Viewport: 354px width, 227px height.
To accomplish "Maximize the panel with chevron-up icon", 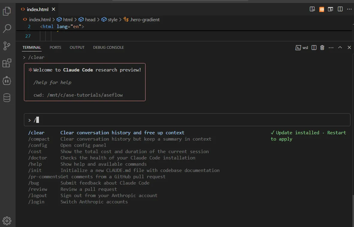I will pyautogui.click(x=340, y=47).
